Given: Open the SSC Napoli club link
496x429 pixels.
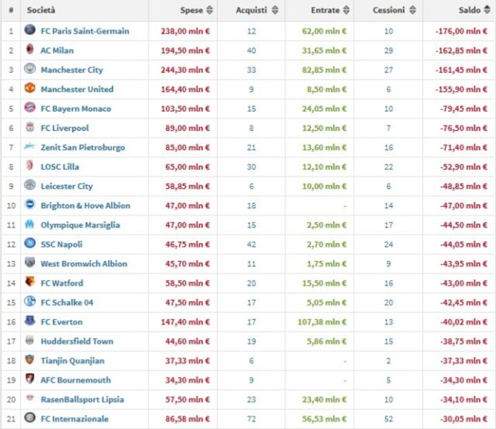Looking at the screenshot, I should tap(61, 244).
